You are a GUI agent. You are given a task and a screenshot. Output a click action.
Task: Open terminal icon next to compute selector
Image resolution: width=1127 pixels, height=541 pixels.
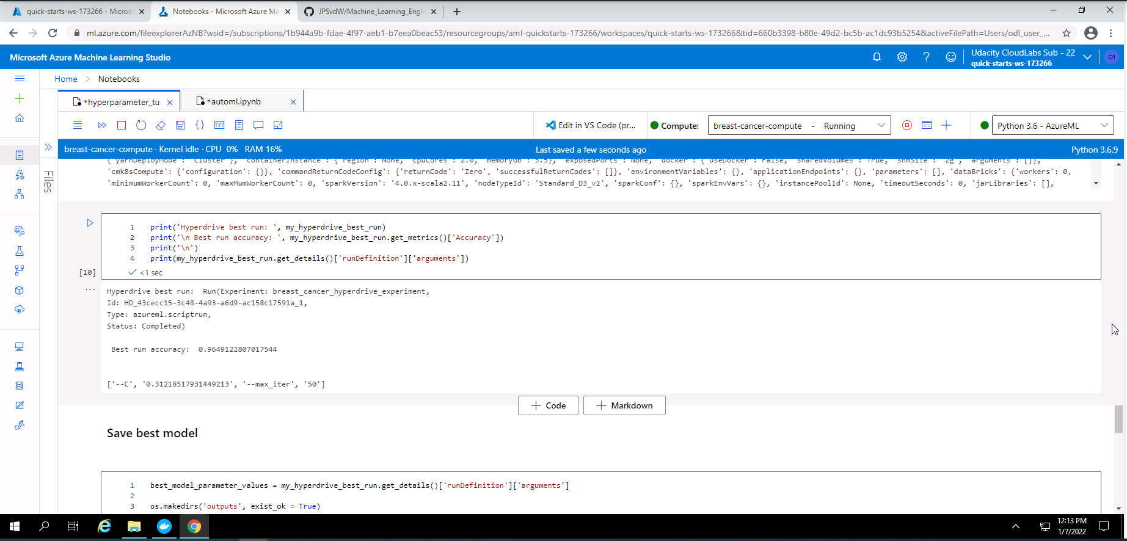pos(927,125)
